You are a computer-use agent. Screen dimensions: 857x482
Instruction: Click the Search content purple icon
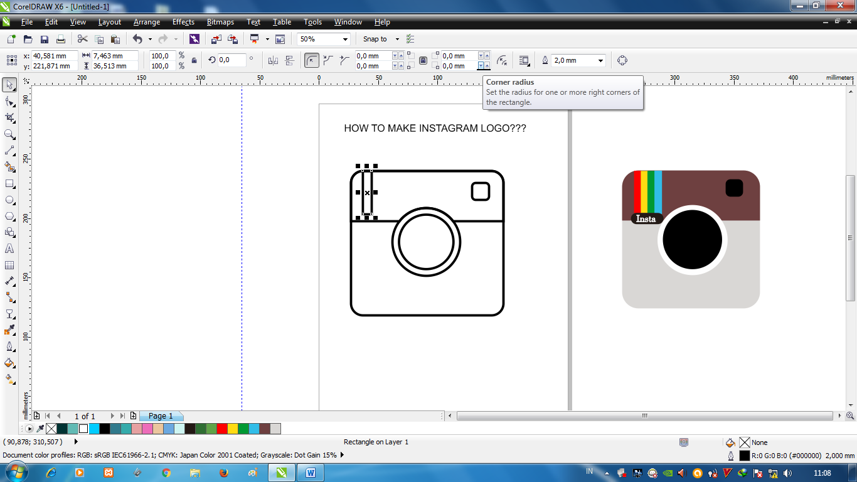194,39
